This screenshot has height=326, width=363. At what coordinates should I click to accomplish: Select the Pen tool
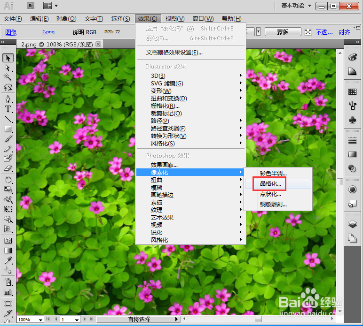pos(8,99)
